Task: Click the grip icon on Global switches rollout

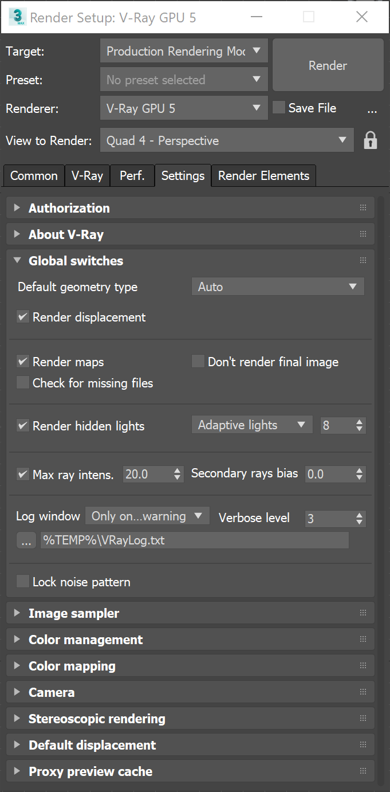Action: tap(363, 260)
